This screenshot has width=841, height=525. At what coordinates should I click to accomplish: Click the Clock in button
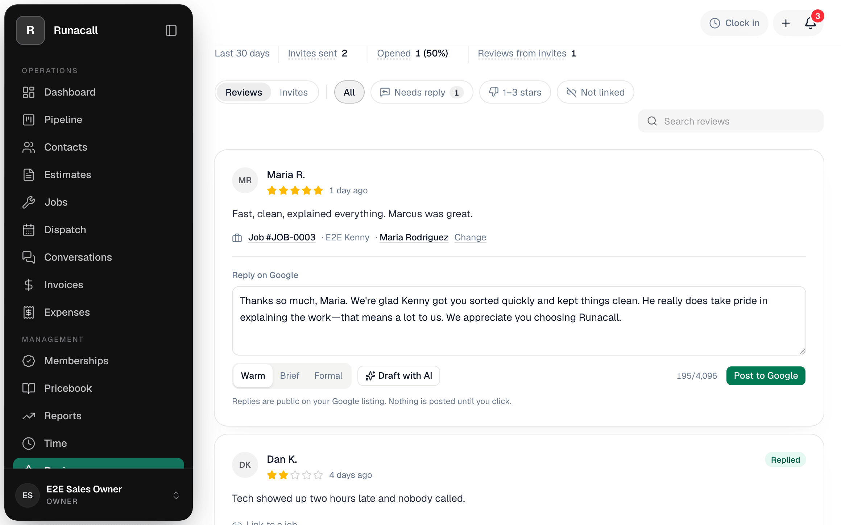point(734,23)
